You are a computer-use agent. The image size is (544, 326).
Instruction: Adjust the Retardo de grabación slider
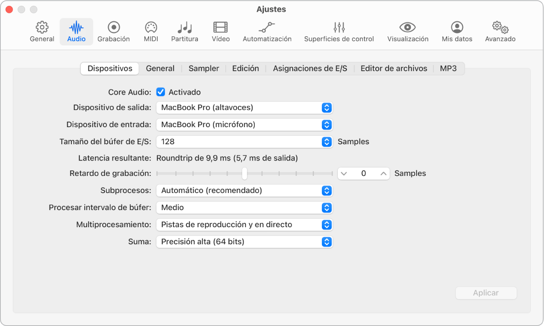[x=244, y=173]
